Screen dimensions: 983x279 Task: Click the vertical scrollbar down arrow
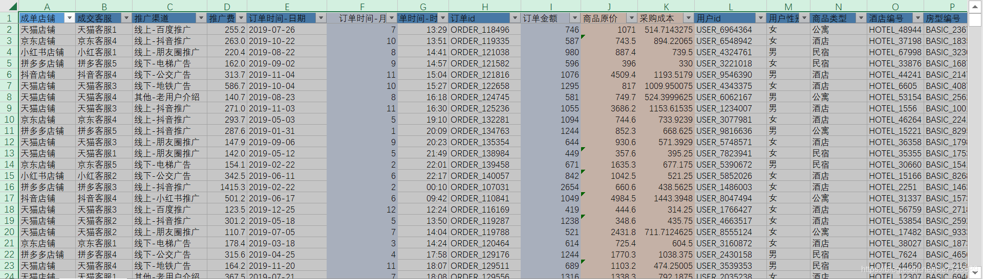[975, 272]
